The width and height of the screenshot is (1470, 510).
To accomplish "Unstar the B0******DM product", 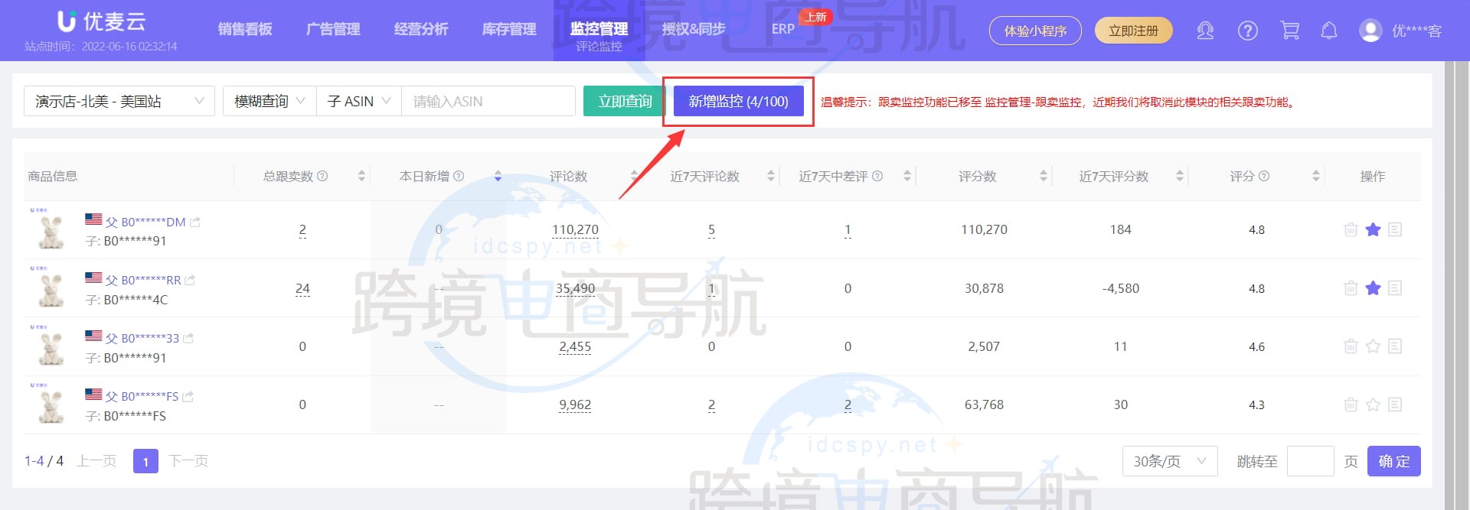I will (1373, 229).
